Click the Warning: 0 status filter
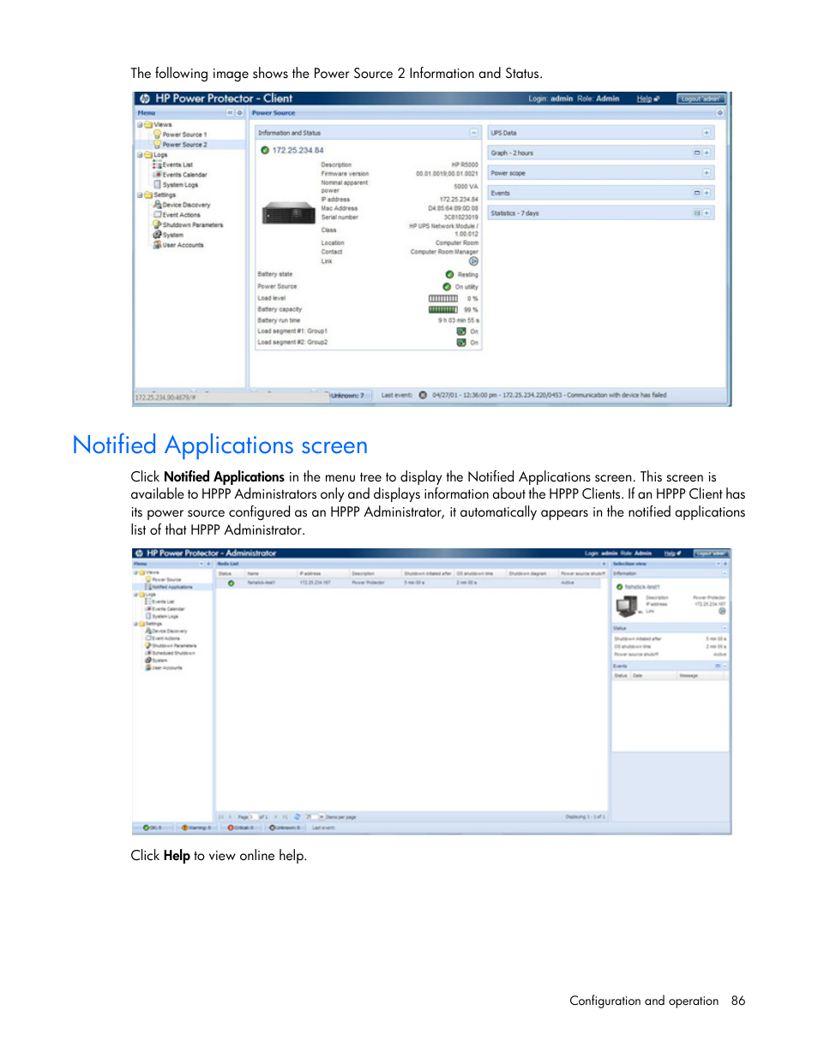The width and height of the screenshot is (818, 1058). coord(195,828)
